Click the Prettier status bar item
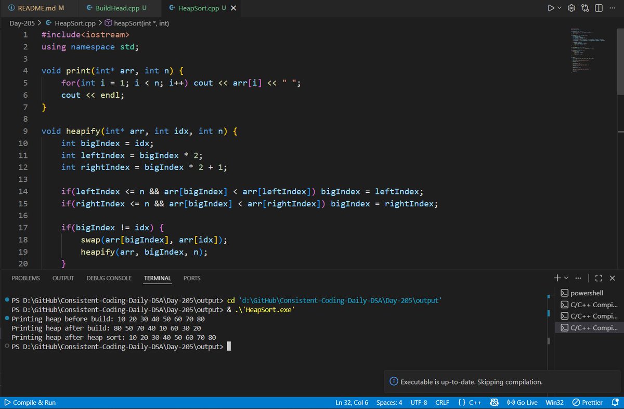 click(x=588, y=403)
